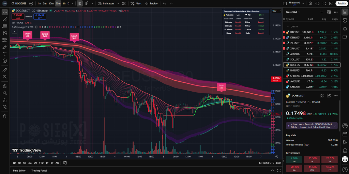Open watchlist advanced view table icon
Viewport: 349px width, 174px height.
329,12
